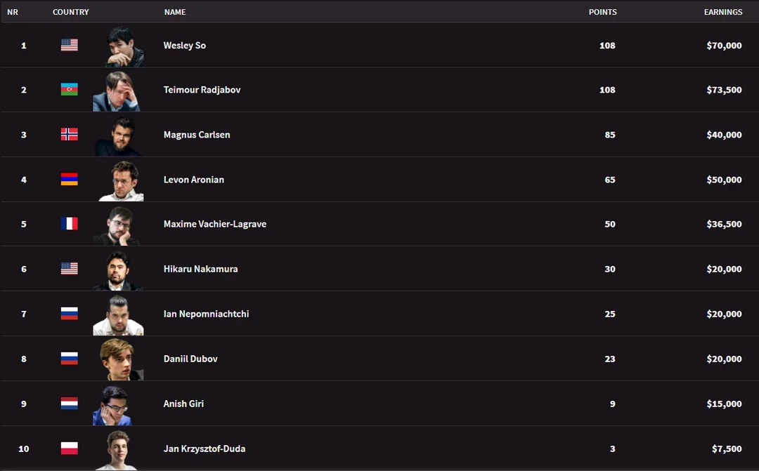759x471 pixels.
Task: Click the USA flag beside Wesley So
Action: pyautogui.click(x=69, y=45)
